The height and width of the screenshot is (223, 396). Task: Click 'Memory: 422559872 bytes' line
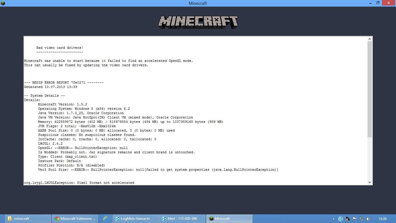131,122
